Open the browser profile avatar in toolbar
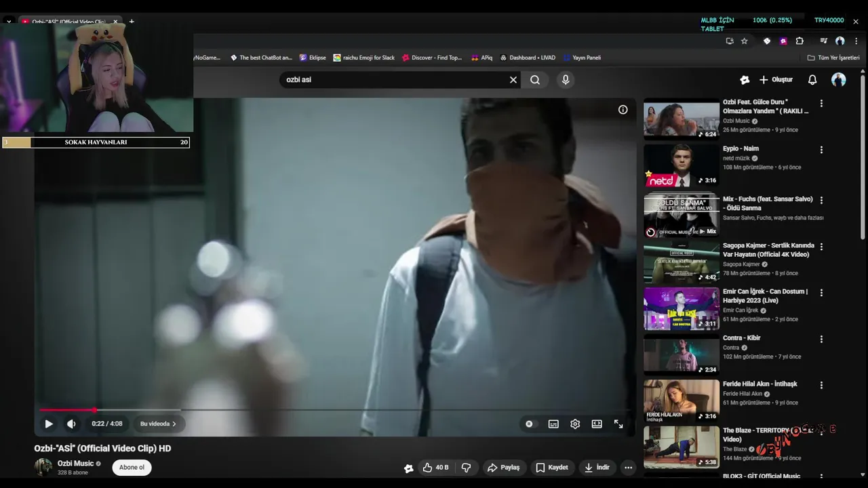This screenshot has height=488, width=868. click(x=840, y=41)
